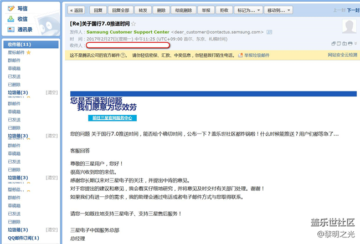The height and width of the screenshot is (244, 360).
Task: Open the 标记为... dropdown
Action: (x=249, y=11)
